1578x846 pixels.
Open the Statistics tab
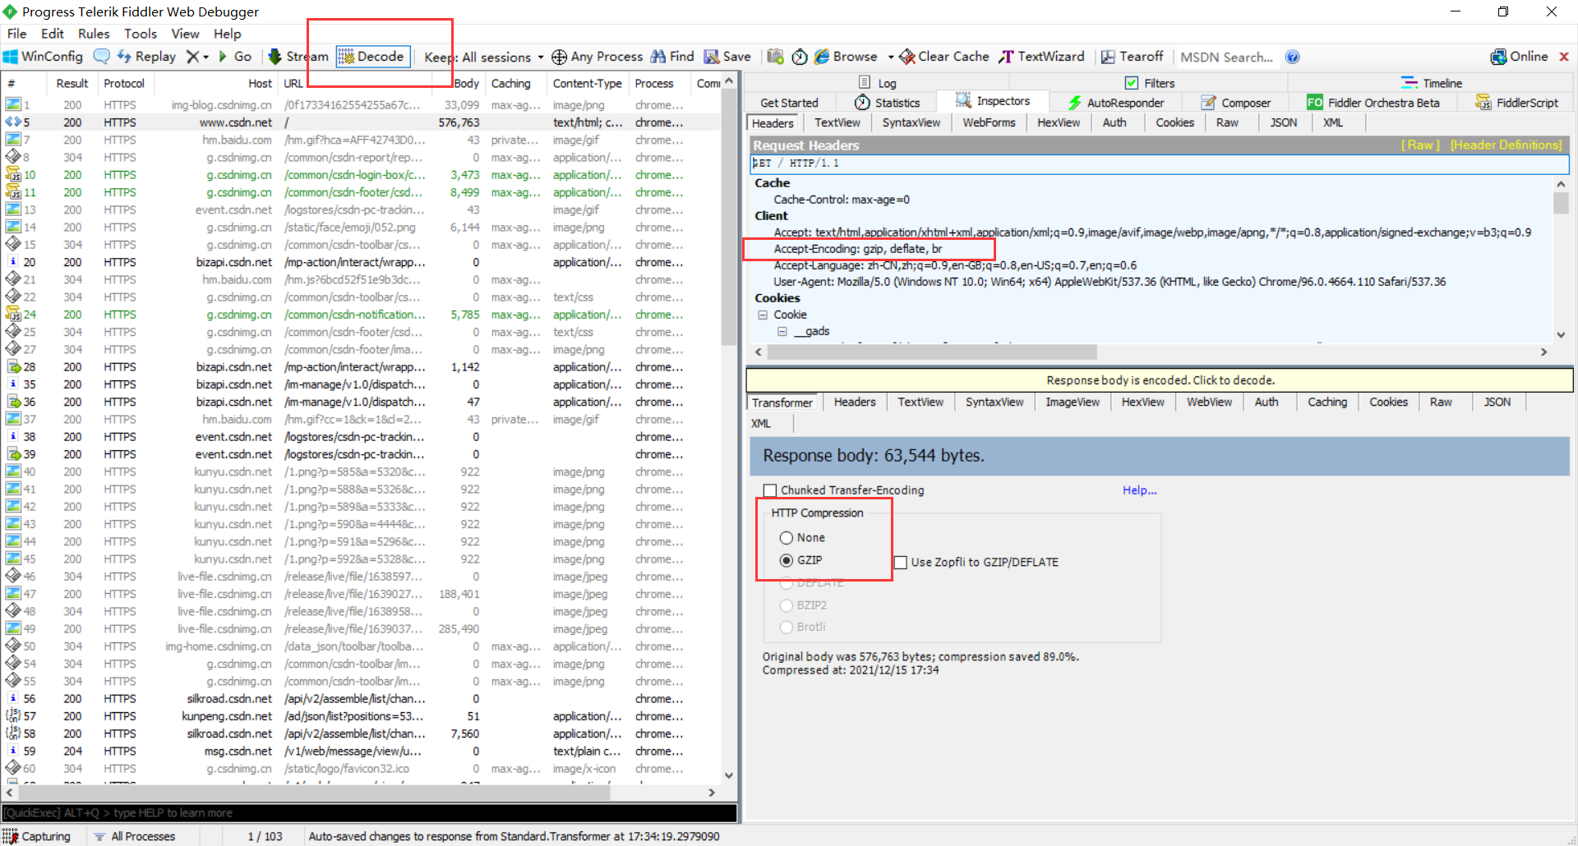(x=887, y=103)
